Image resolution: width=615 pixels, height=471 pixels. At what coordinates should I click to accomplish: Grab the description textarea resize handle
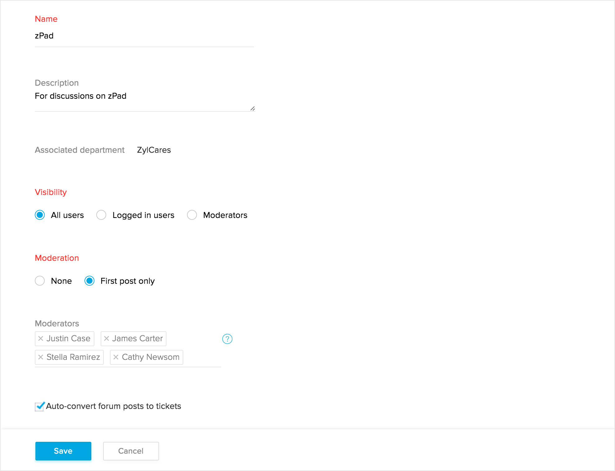point(253,108)
